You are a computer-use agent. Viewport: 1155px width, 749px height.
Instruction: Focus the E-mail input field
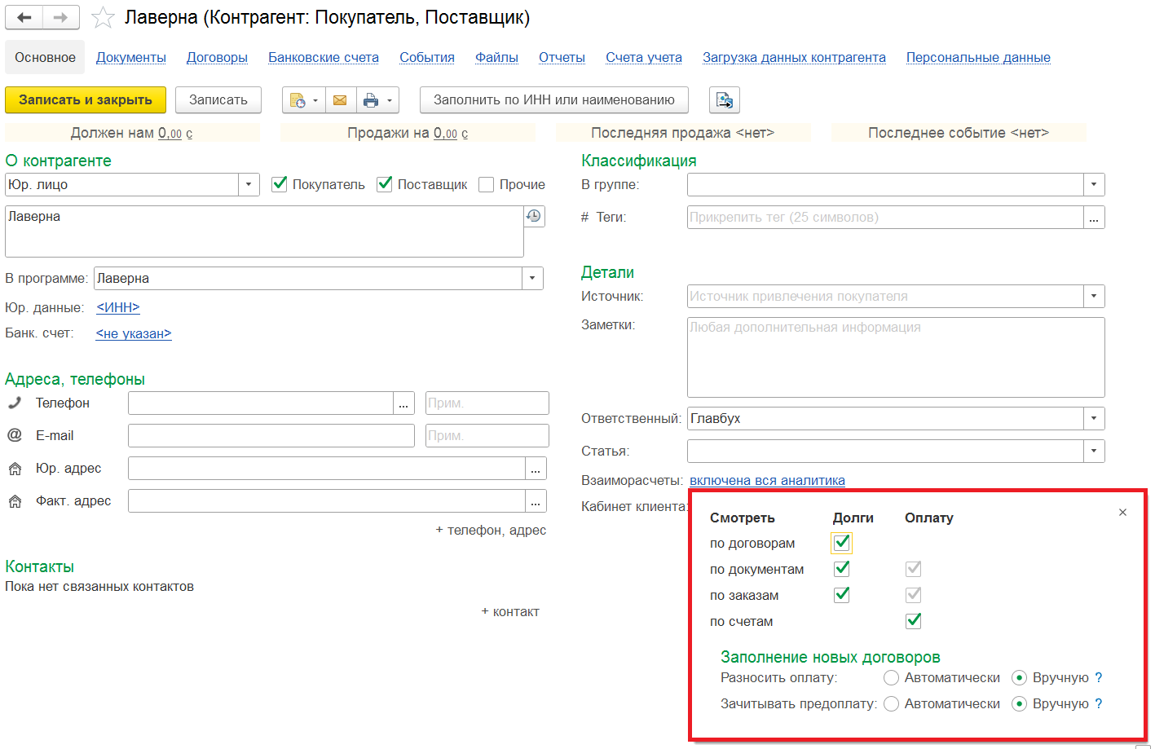point(271,436)
